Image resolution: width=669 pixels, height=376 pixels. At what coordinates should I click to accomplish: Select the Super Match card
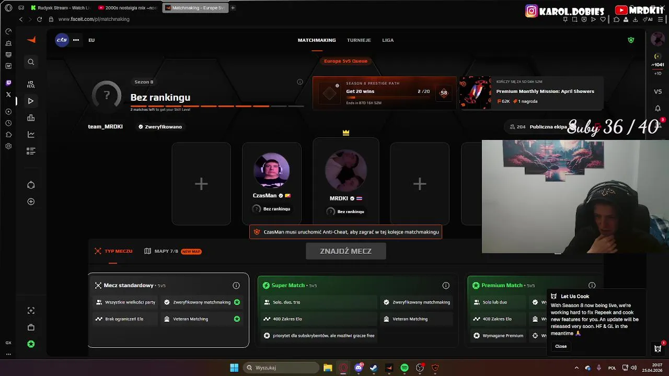click(357, 310)
